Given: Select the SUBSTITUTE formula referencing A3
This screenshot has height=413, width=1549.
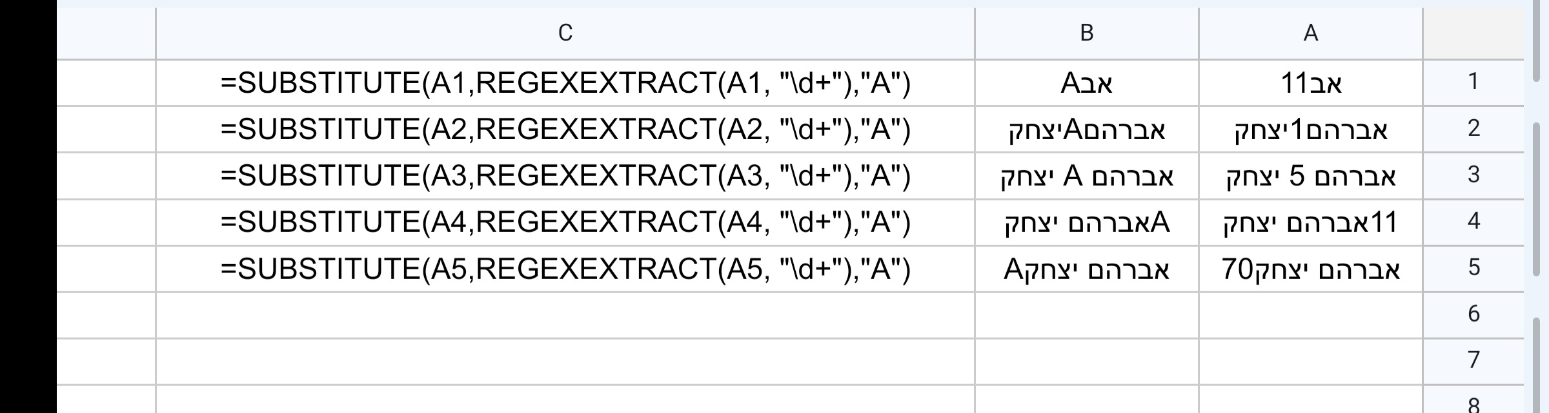Looking at the screenshot, I should click(566, 175).
